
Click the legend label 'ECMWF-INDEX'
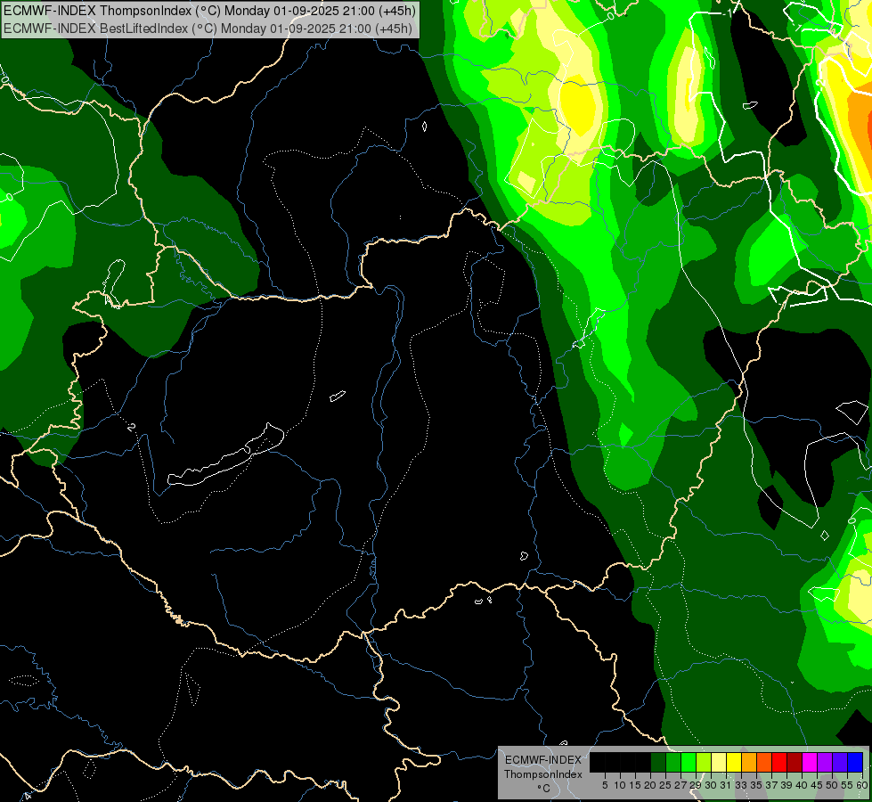(x=543, y=760)
